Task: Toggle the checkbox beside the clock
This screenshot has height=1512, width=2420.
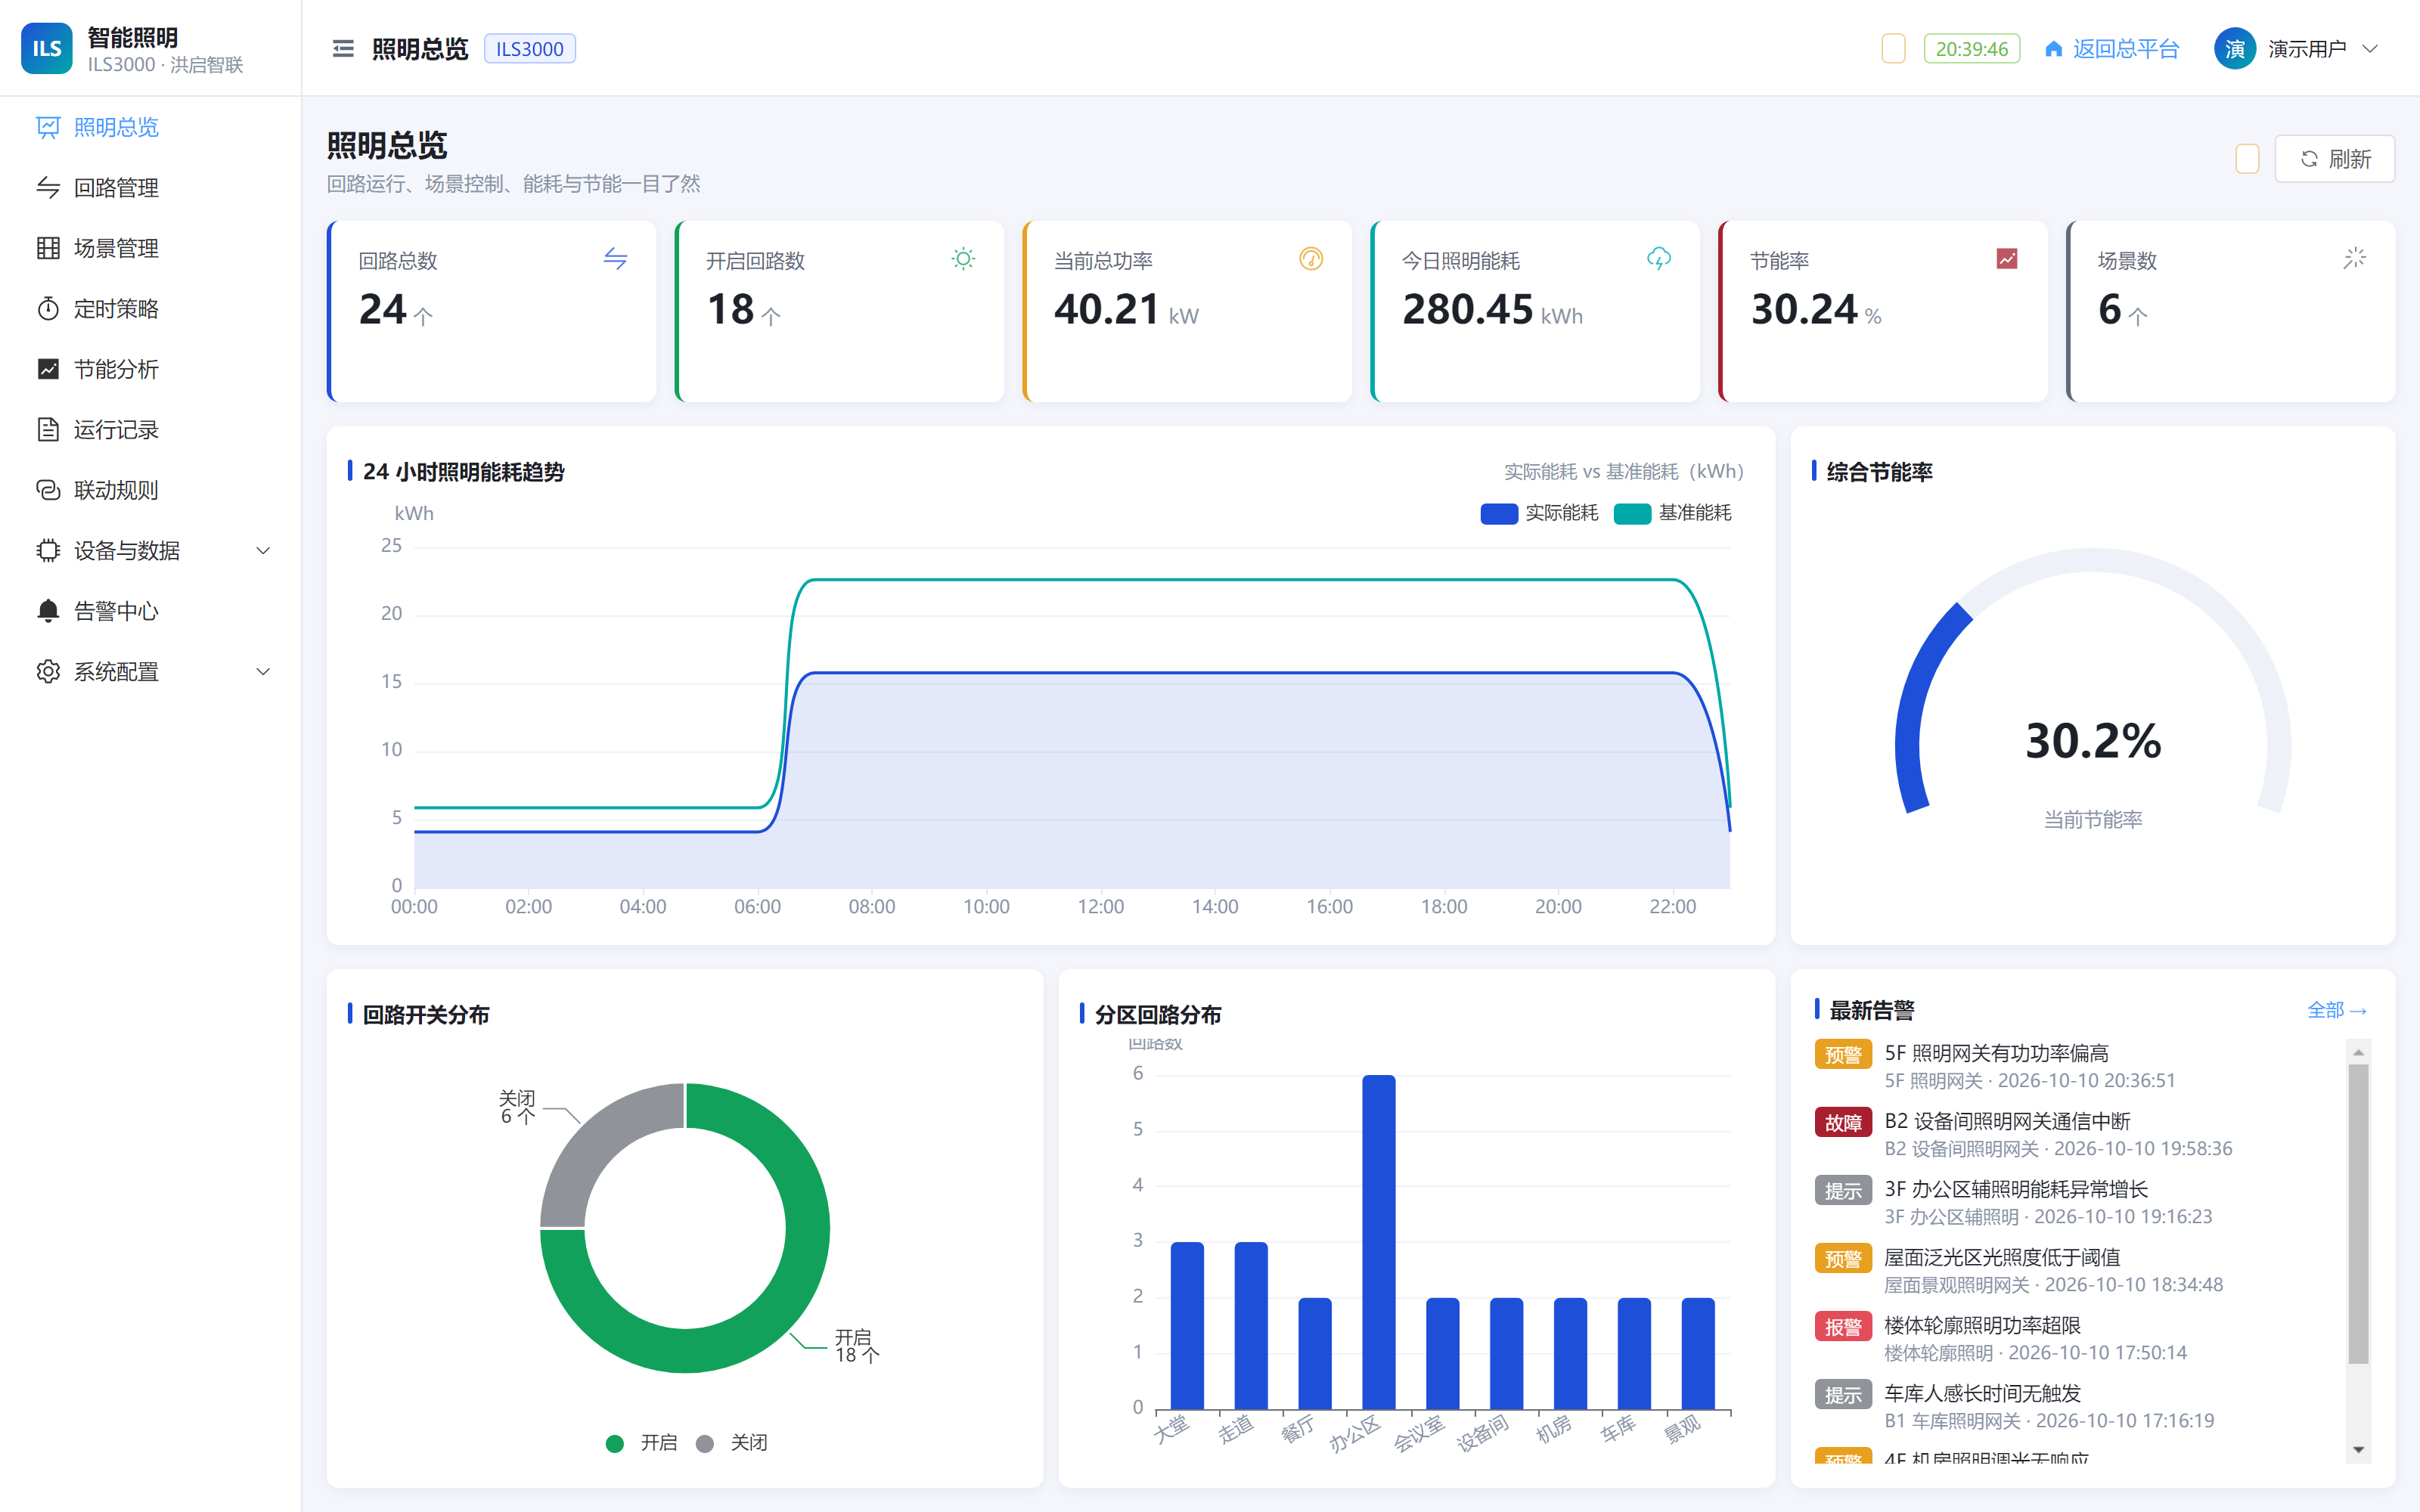Action: 1893,48
